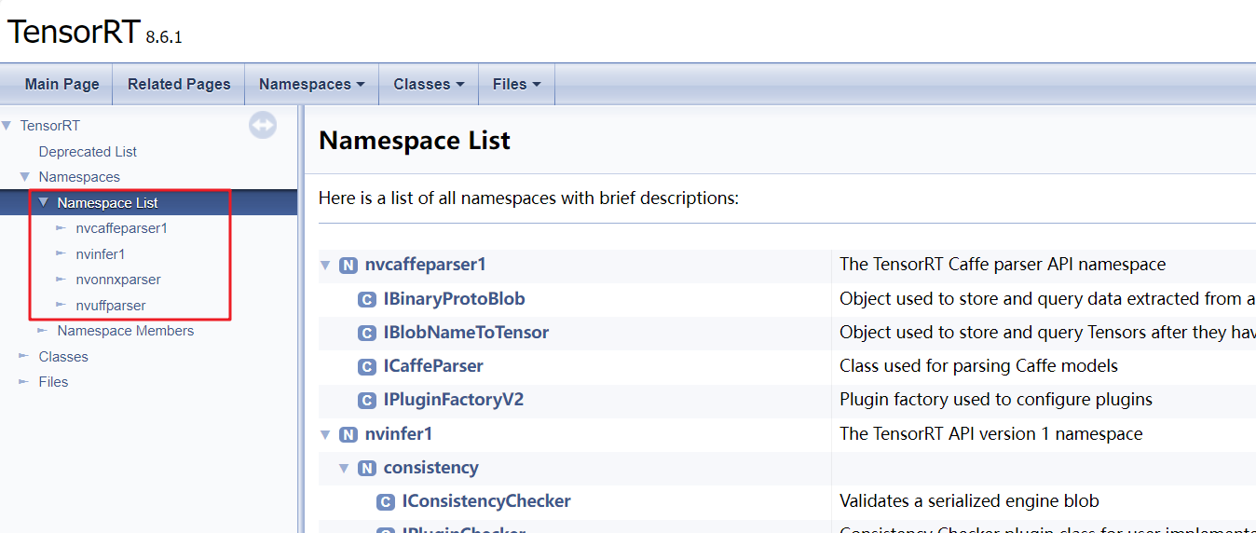The width and height of the screenshot is (1256, 533).
Task: Click the sync navigation arrows icon
Action: tap(263, 125)
